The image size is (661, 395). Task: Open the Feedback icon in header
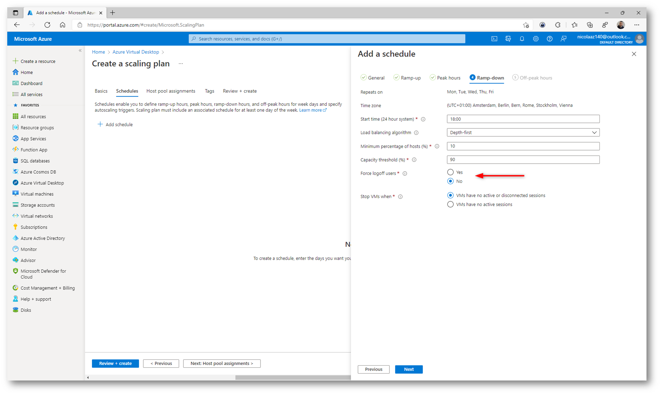(x=564, y=39)
